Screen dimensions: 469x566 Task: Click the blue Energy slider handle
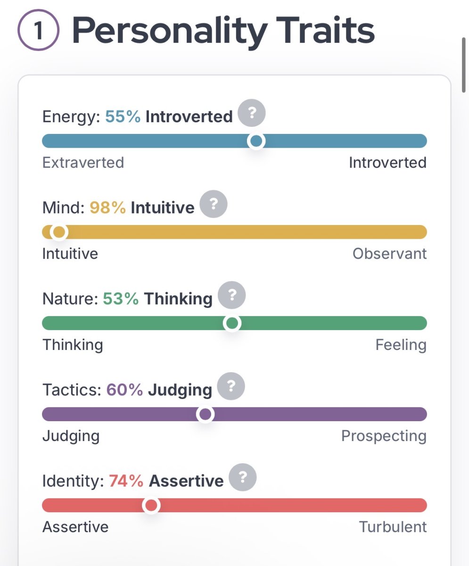256,141
